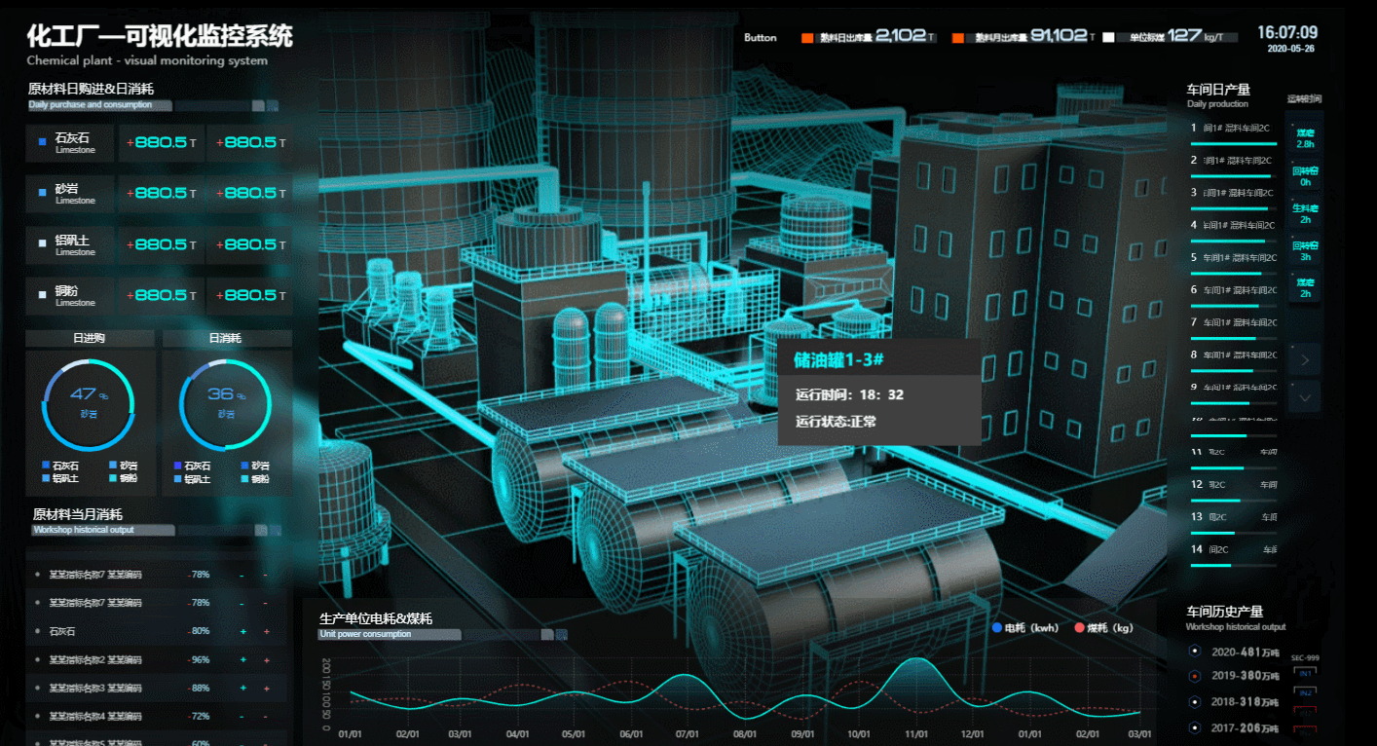Viewport: 1377px width, 746px height.
Task: Select the 2017-206万吨 hexagon marker
Action: (1195, 727)
